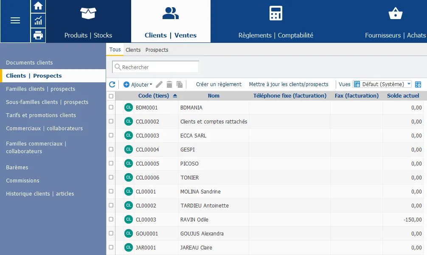Open Sous-familles clients | prospects
The image size is (427, 255).
[47, 102]
